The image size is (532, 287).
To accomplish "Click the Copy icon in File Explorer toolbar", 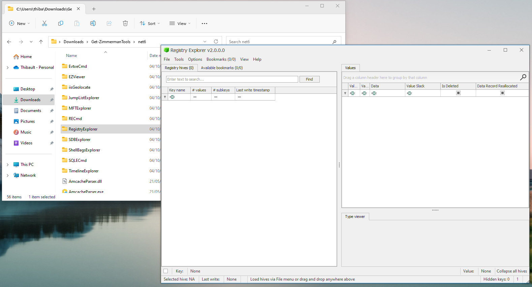I will [x=61, y=23].
